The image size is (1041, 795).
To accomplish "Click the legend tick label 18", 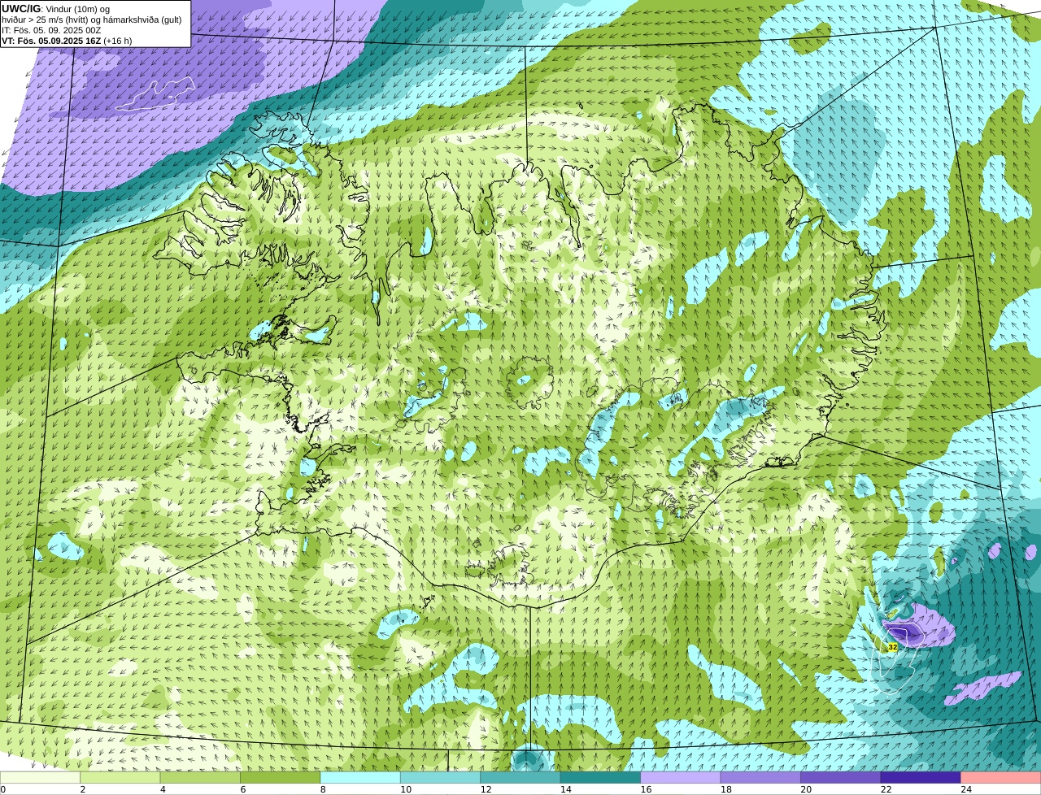I will [x=726, y=789].
